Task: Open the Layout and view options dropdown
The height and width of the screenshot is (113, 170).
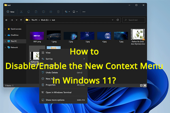Action: pos(75,12)
